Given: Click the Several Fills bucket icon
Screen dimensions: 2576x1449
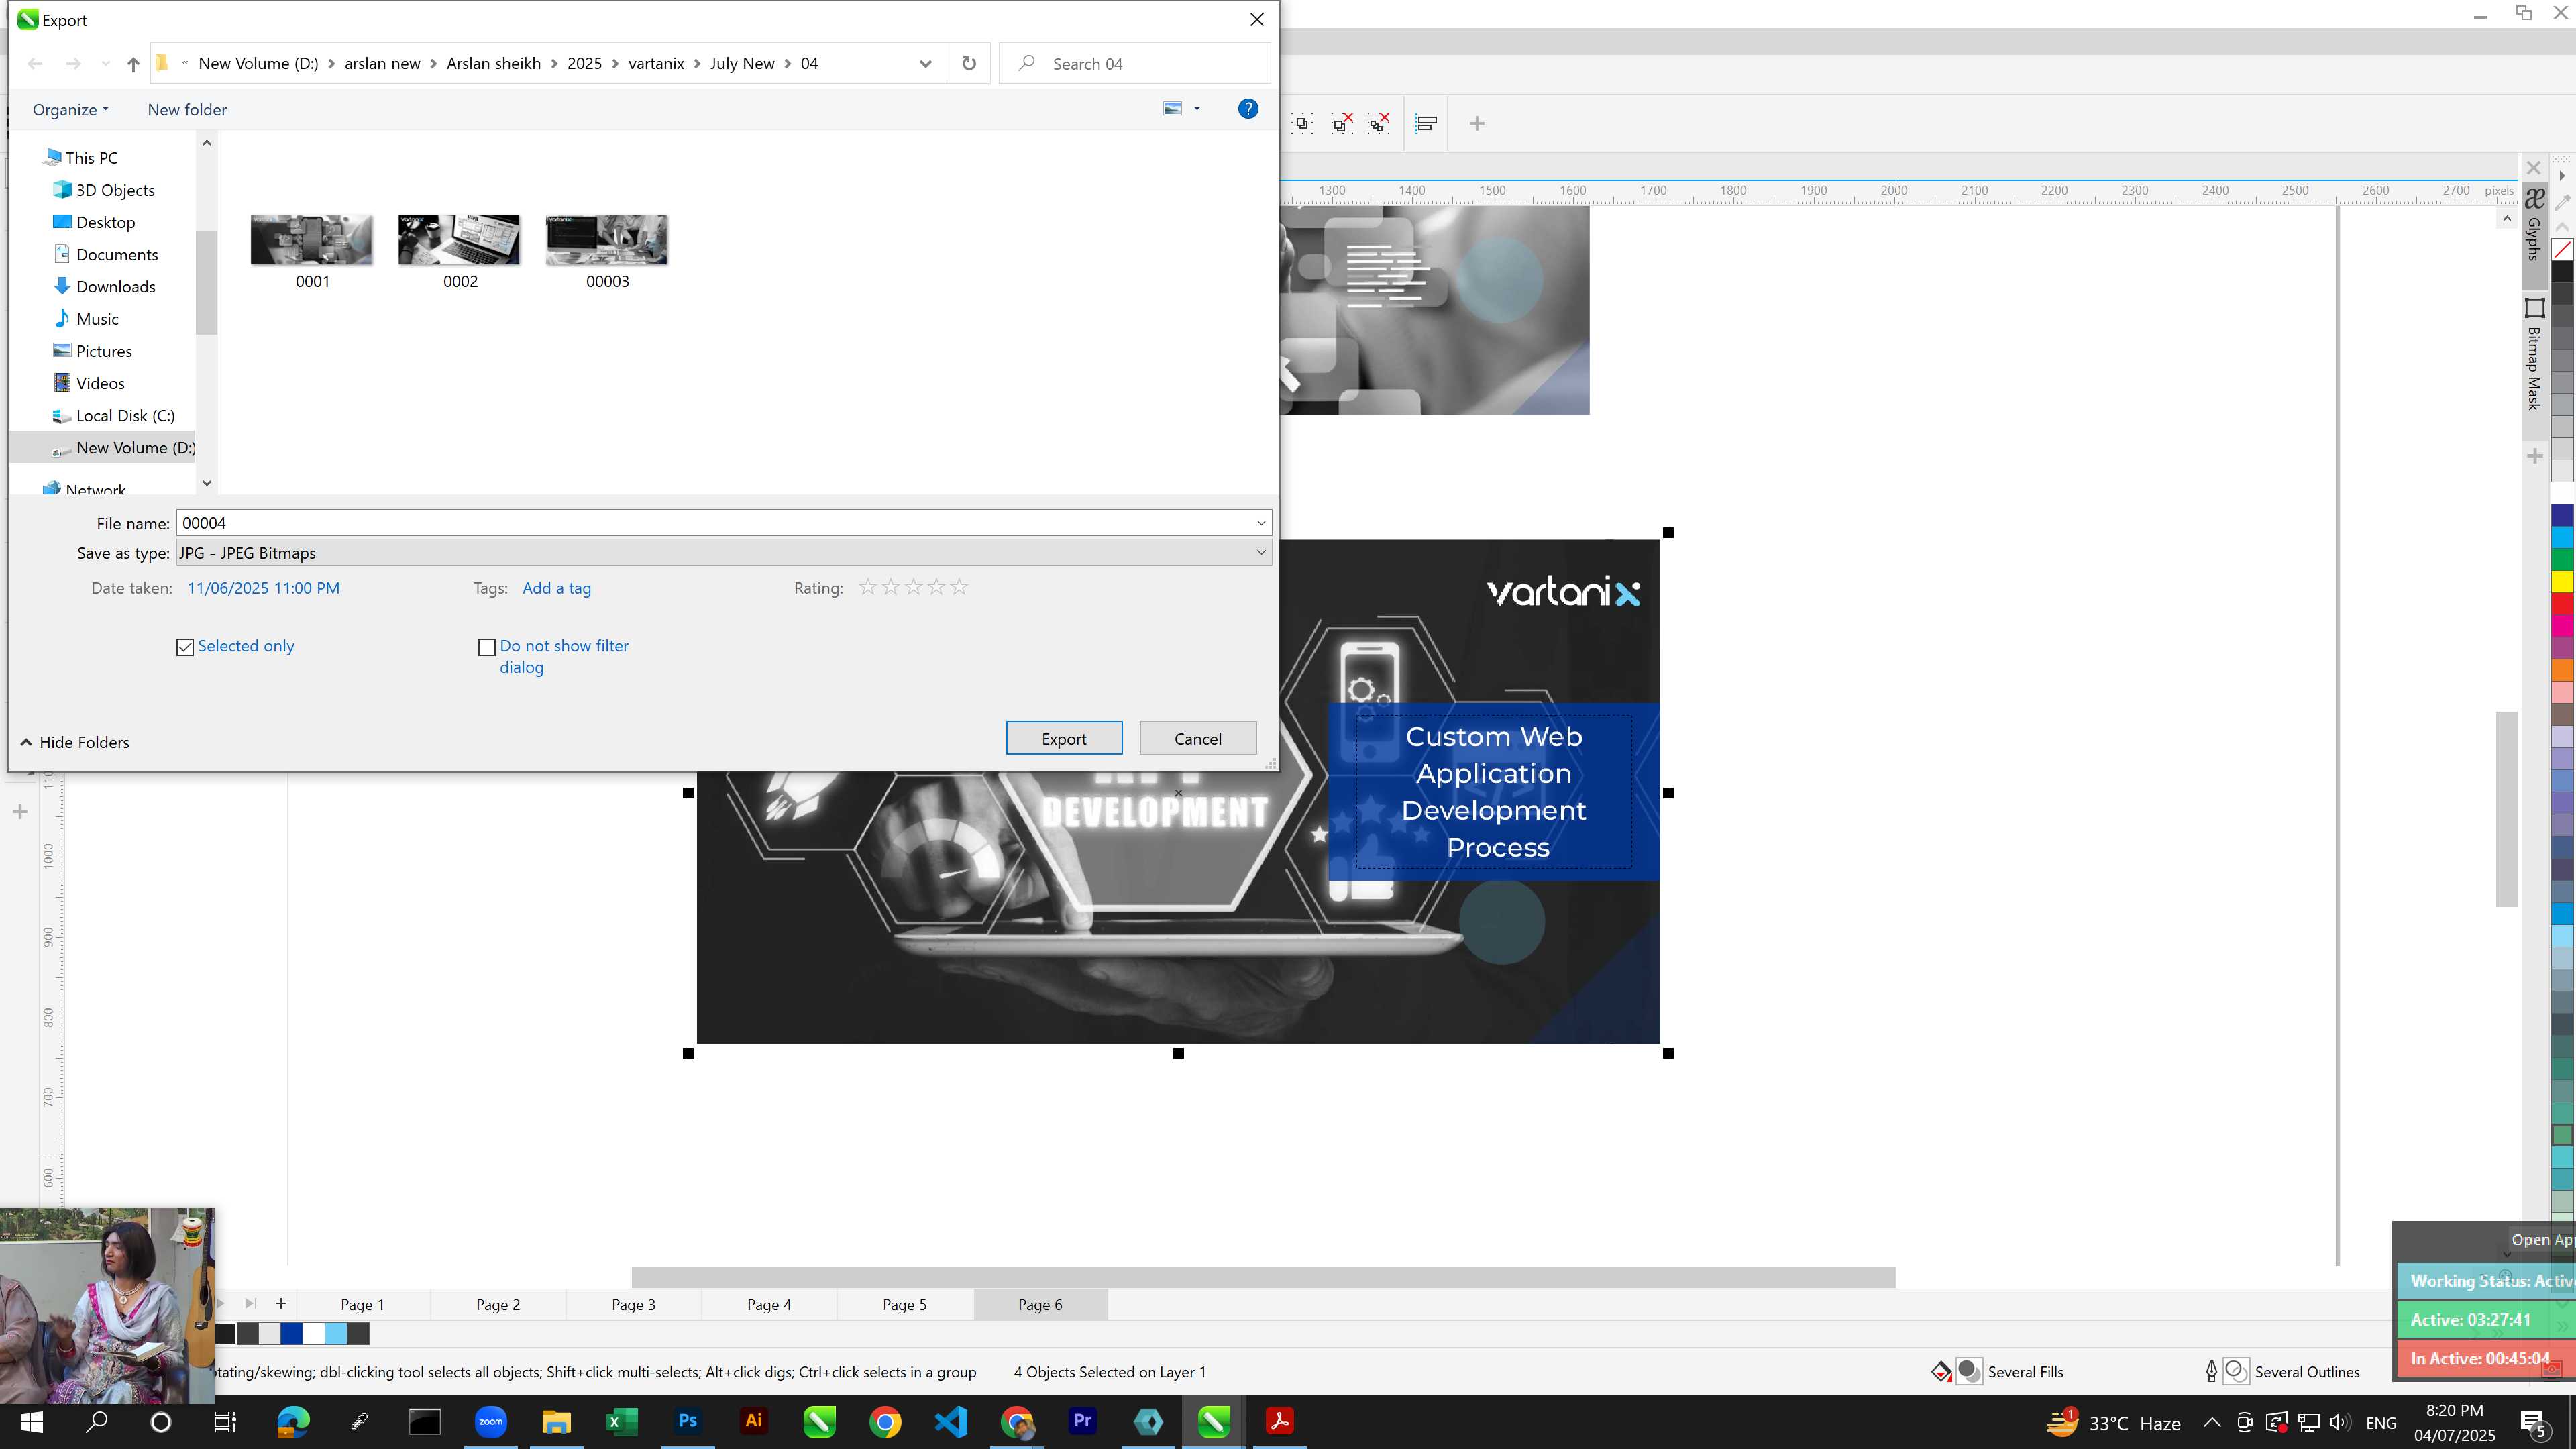Looking at the screenshot, I should click(x=1941, y=1372).
